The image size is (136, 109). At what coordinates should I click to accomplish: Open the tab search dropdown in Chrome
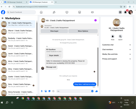click(1, 2)
